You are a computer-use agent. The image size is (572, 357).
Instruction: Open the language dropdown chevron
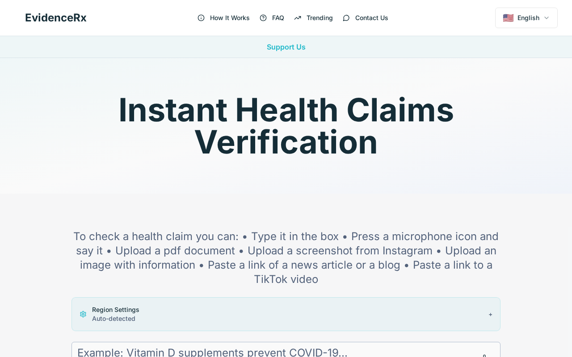(x=547, y=18)
